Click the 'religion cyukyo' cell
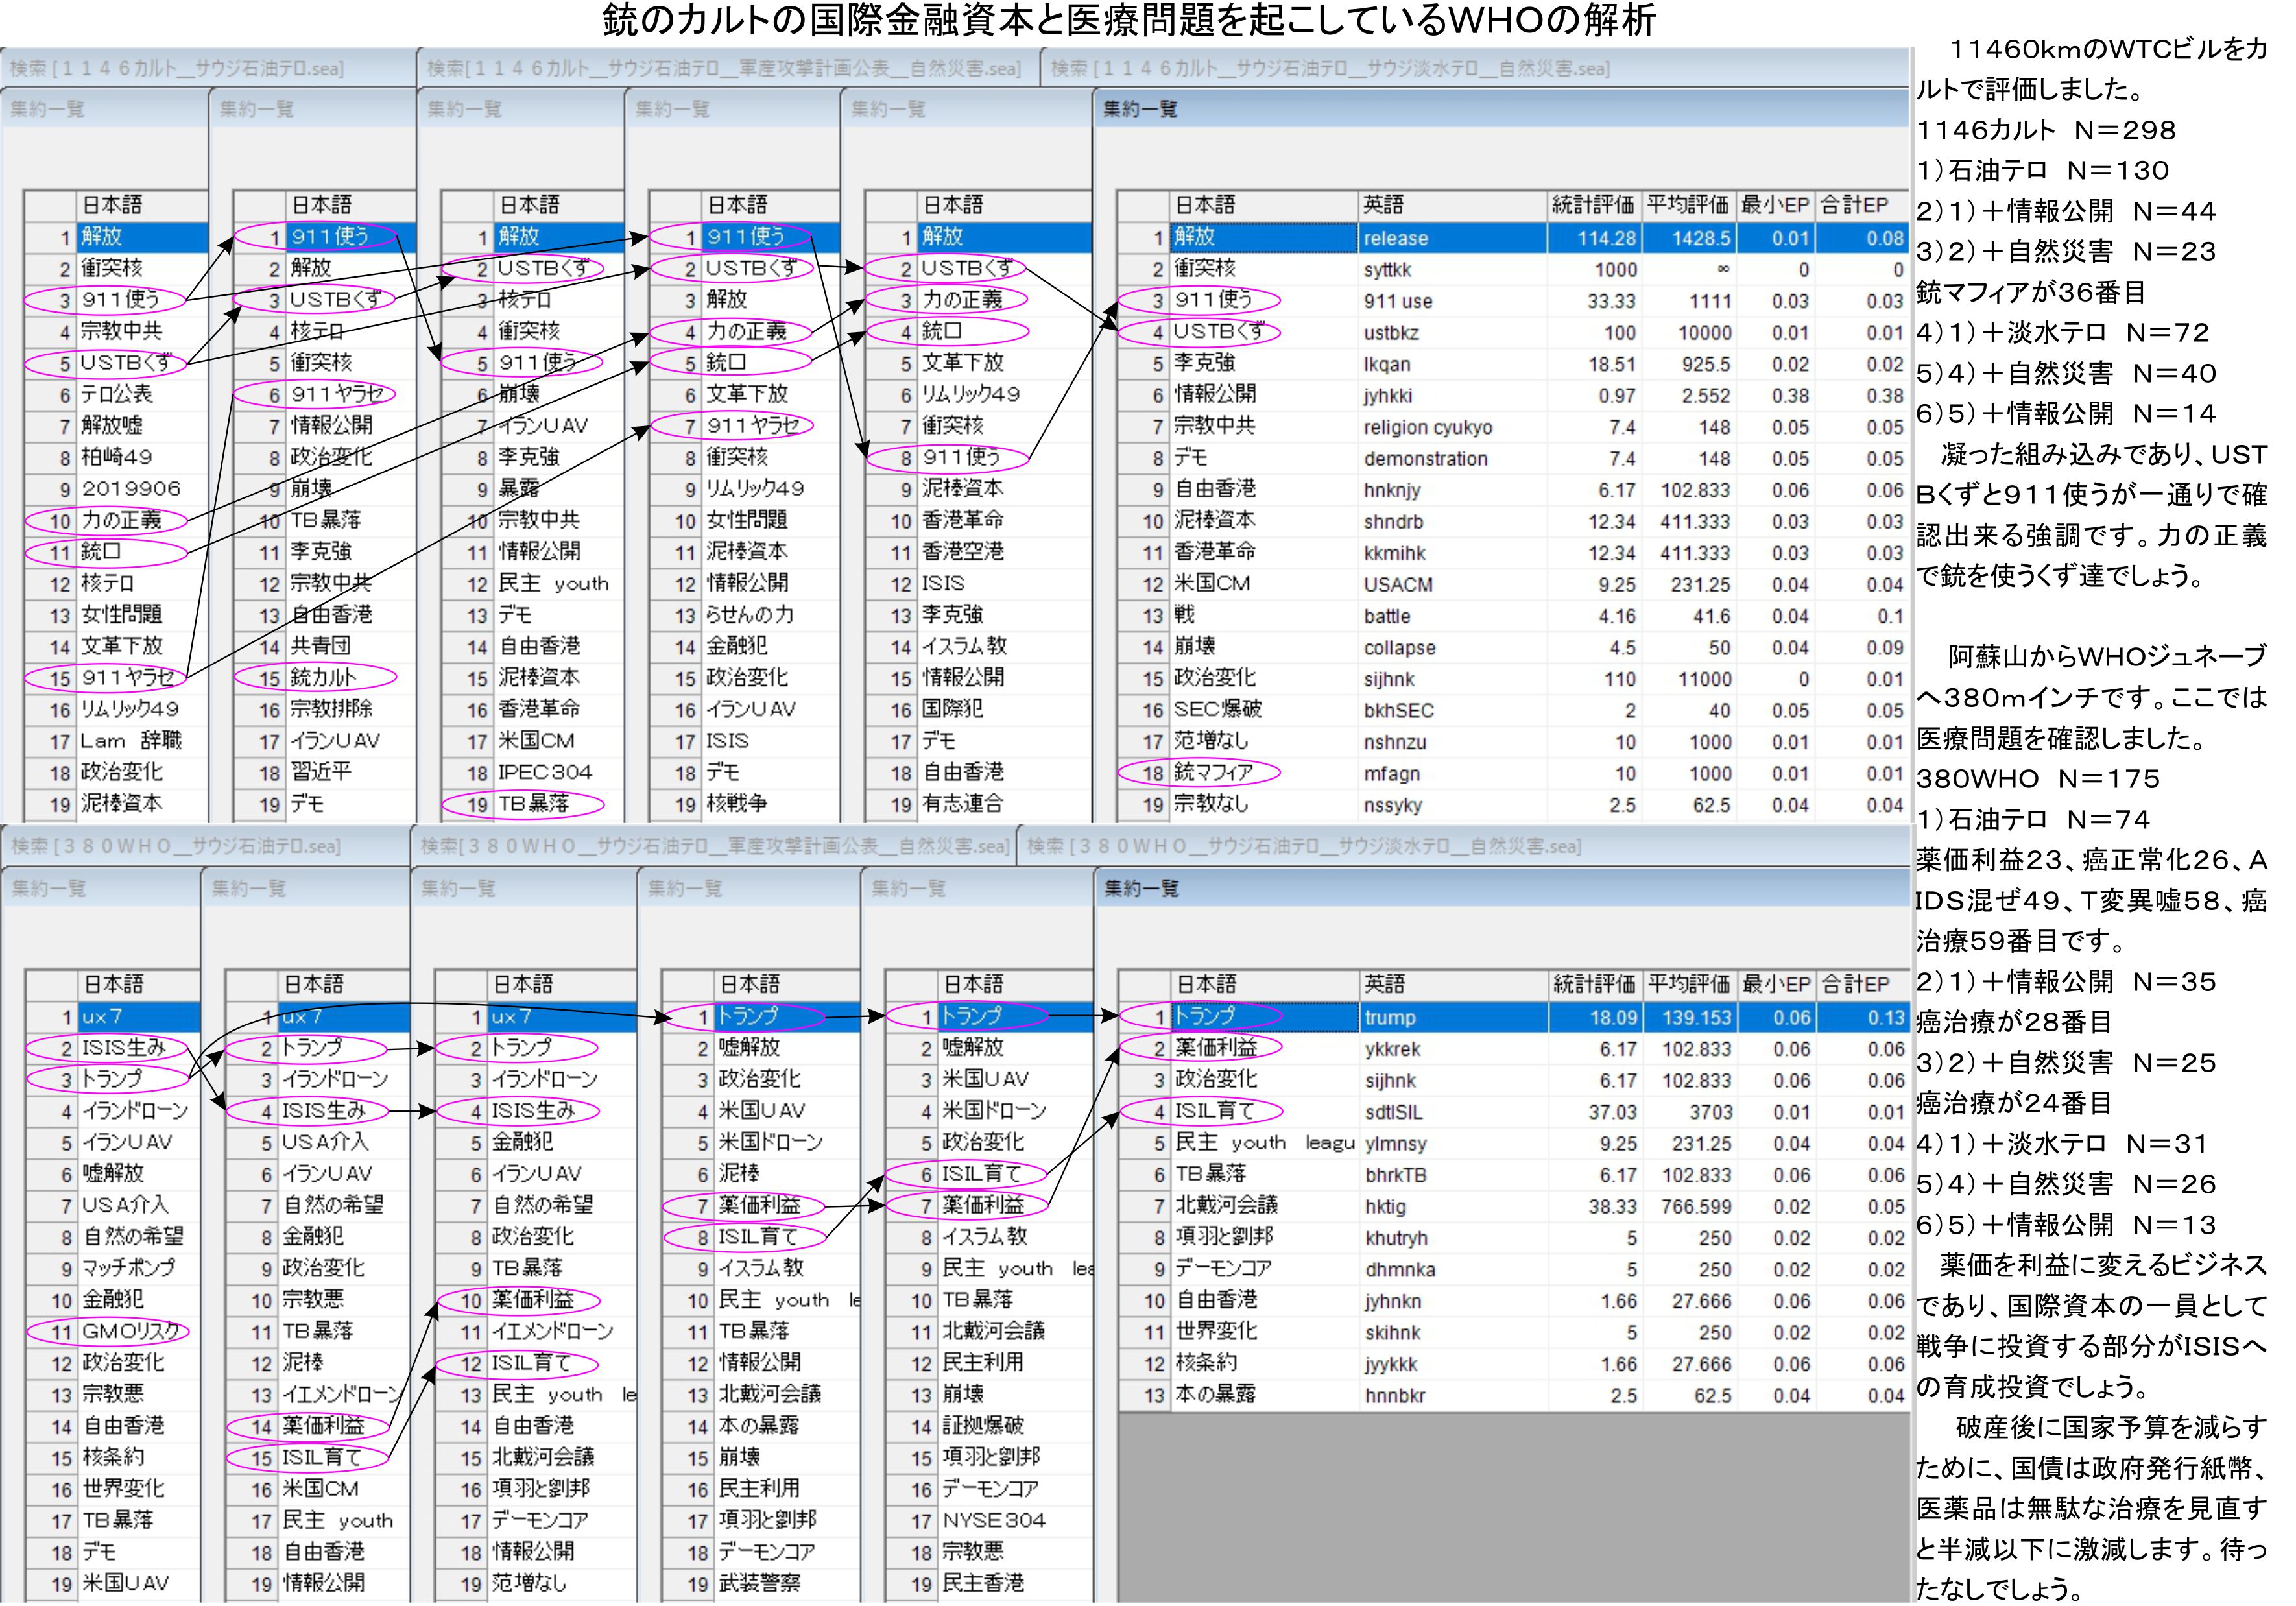Image resolution: width=2296 pixels, height=1606 pixels. click(x=1427, y=428)
